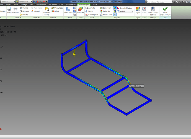This screenshot has height=139, width=191.
Task: Apply Same Scale display
Action: [x=106, y=8]
